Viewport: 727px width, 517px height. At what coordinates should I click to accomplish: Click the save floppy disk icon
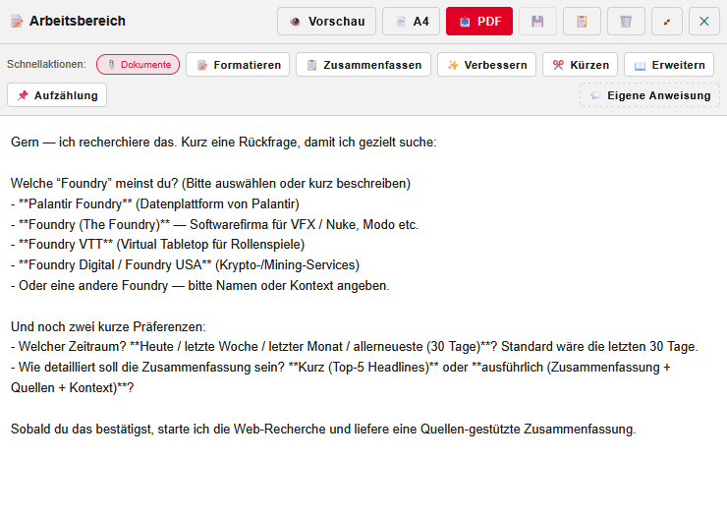point(537,22)
